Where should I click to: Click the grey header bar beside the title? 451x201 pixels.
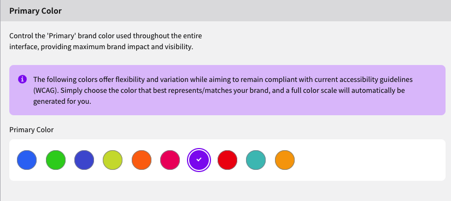pos(256,11)
